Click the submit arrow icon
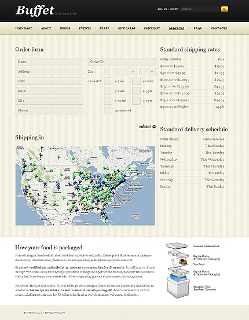The height and width of the screenshot is (320, 249). [154, 127]
